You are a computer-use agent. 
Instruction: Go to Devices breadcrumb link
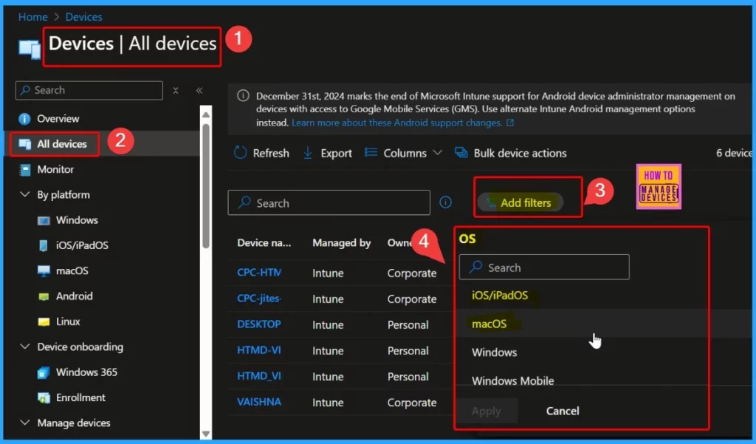pyautogui.click(x=84, y=17)
